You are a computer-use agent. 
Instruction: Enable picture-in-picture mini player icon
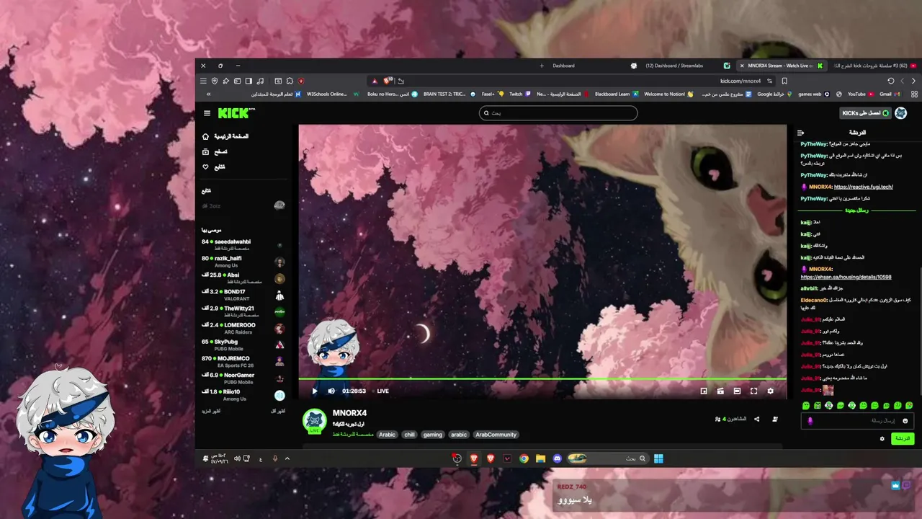(704, 391)
